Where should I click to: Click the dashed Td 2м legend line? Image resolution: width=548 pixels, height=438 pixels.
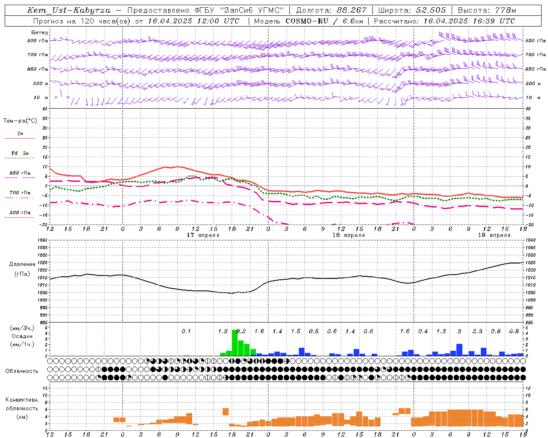(x=19, y=158)
